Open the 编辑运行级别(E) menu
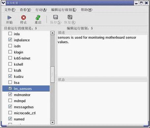Image resolution: width=150 pixels, height=128 pixels. (x=64, y=10)
